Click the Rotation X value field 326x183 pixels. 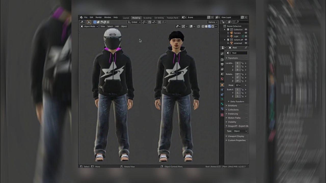(237, 74)
